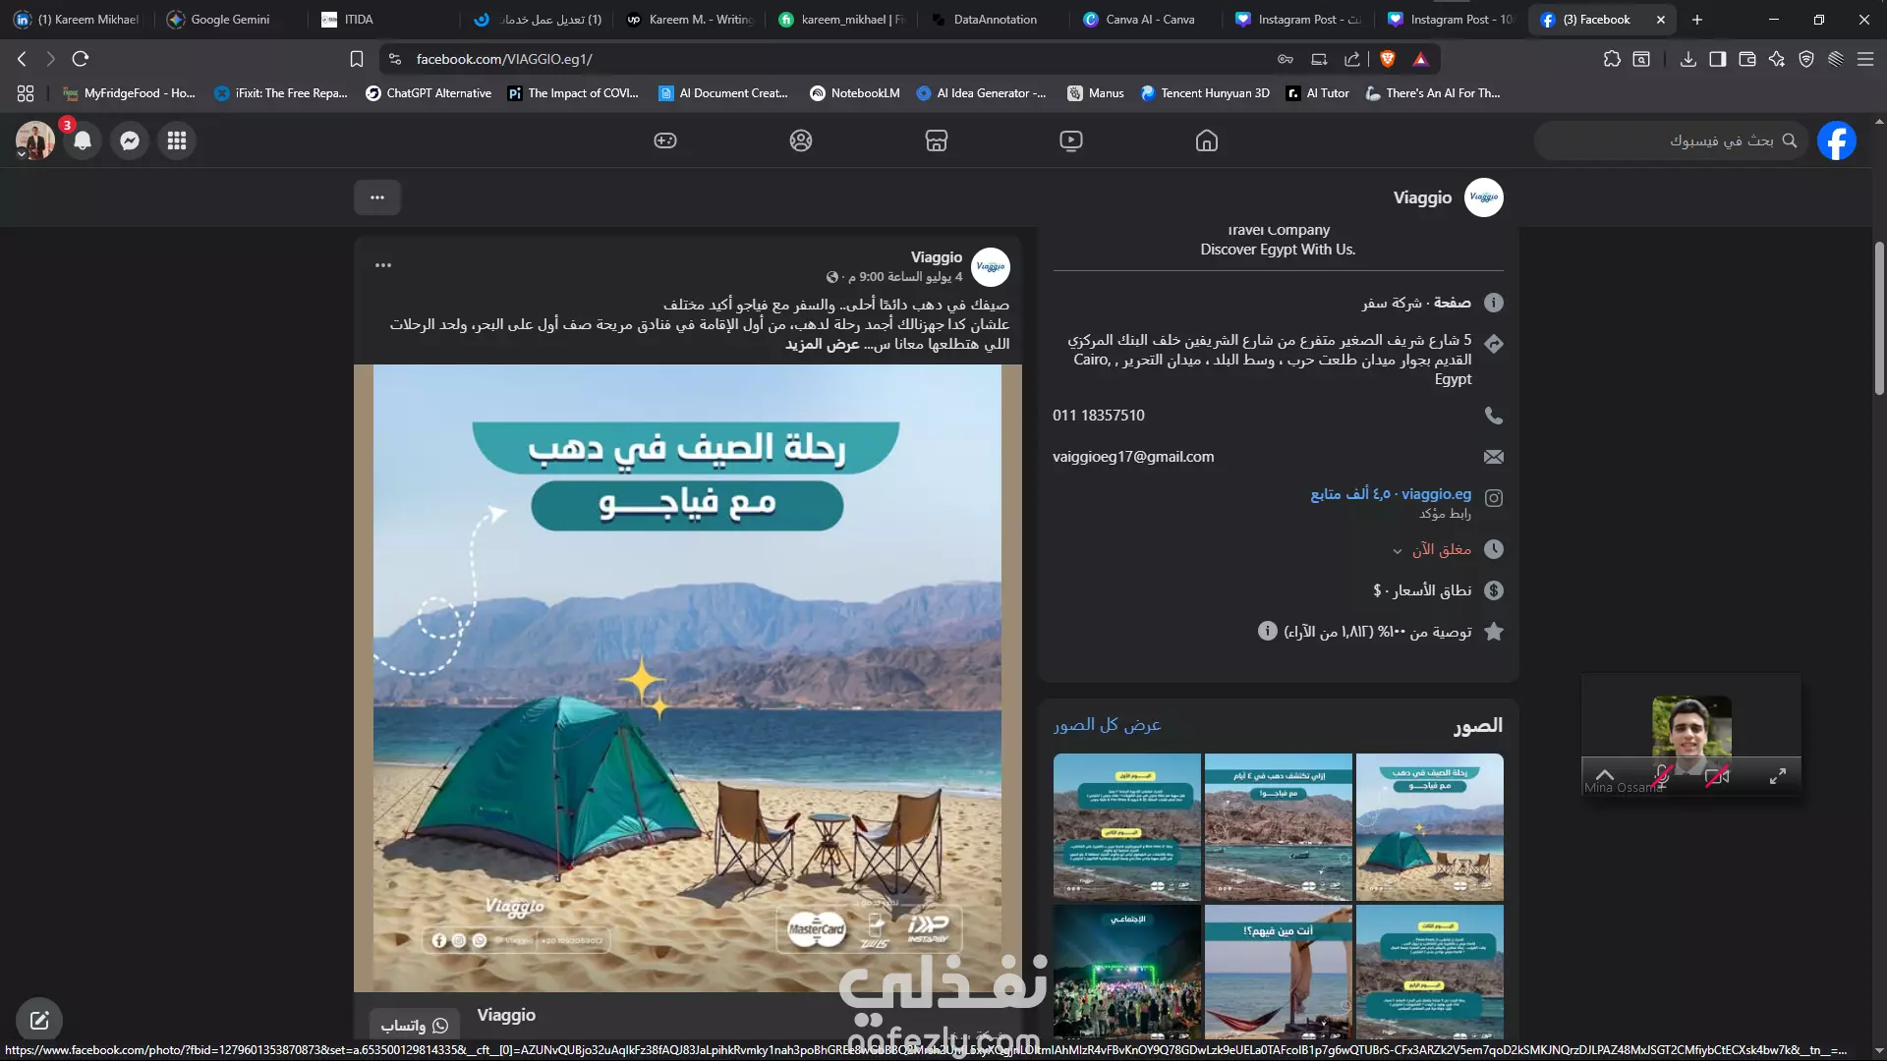Click عرض كل الصور link
Viewport: 1887px width, 1061px height.
coord(1108,725)
